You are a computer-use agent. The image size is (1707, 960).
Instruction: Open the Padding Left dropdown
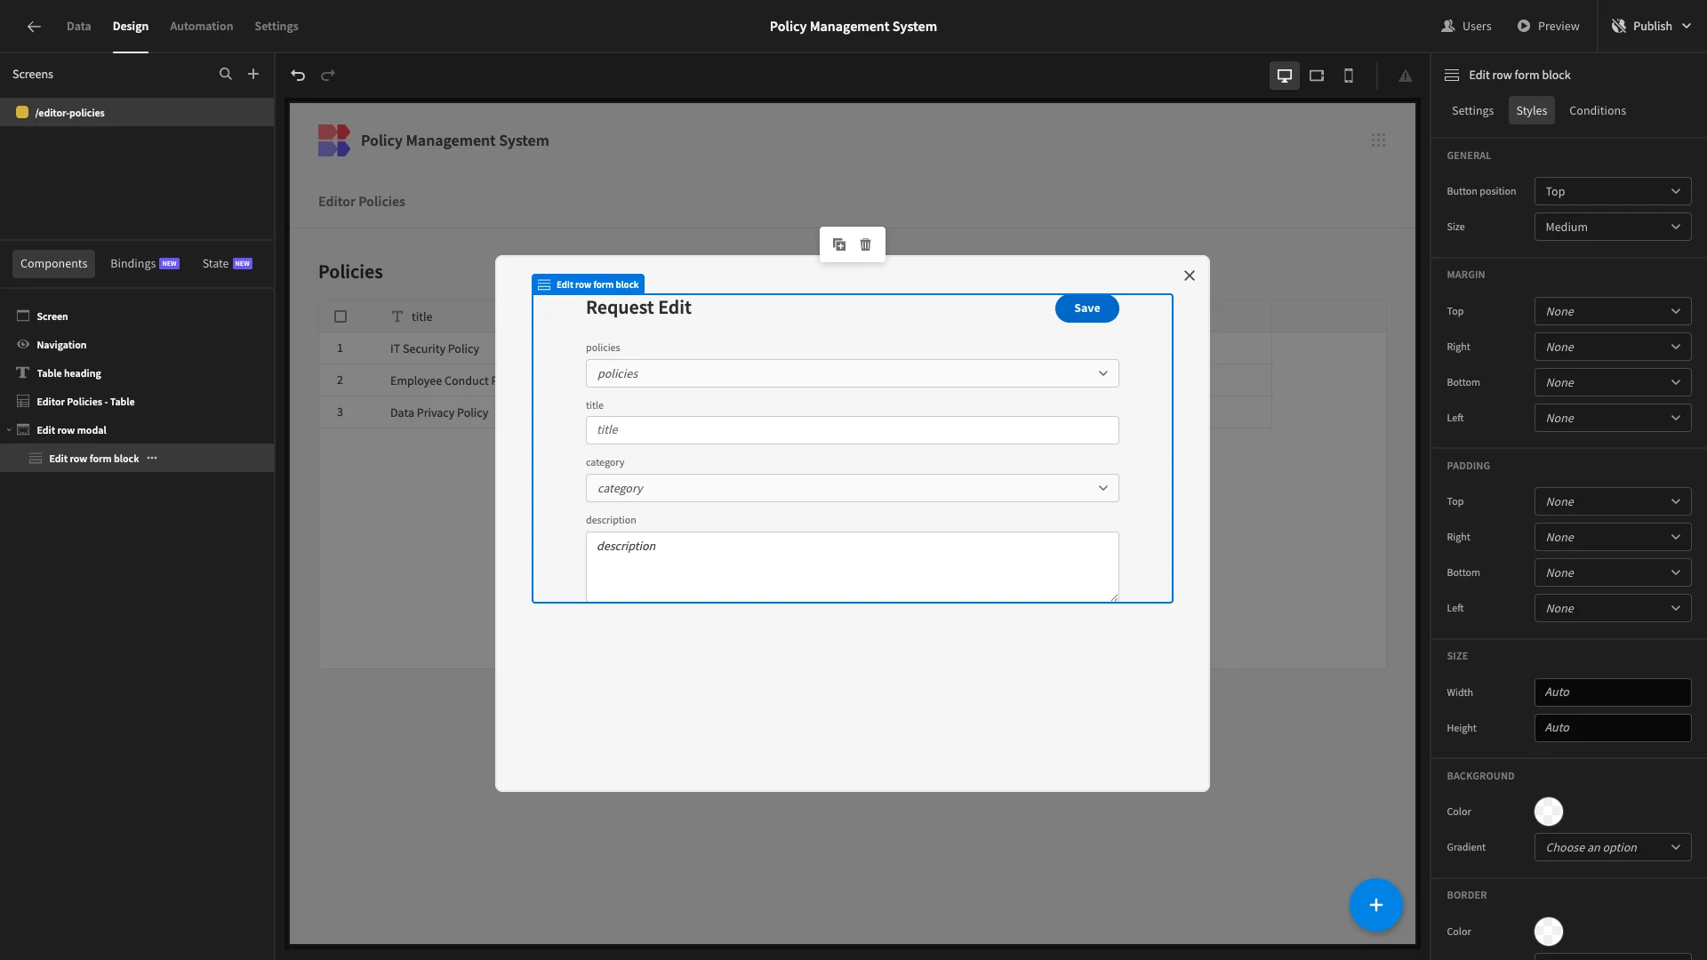point(1613,609)
